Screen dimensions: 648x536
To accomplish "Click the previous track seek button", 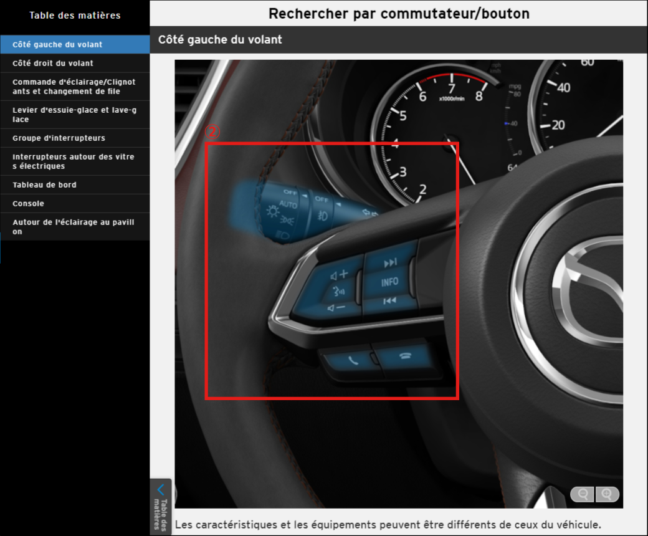I will click(389, 301).
